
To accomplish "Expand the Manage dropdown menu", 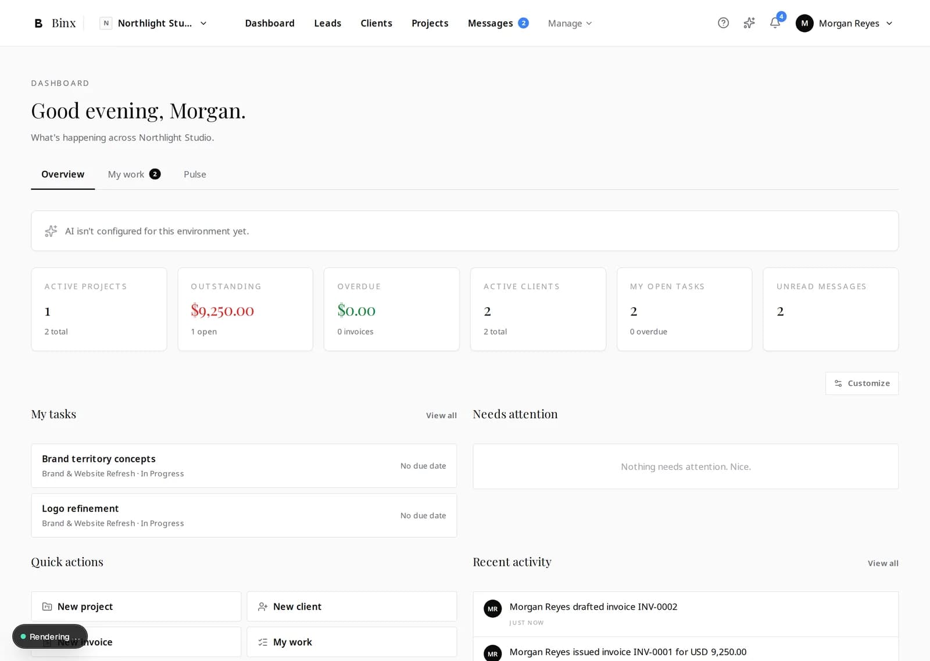I will click(570, 23).
